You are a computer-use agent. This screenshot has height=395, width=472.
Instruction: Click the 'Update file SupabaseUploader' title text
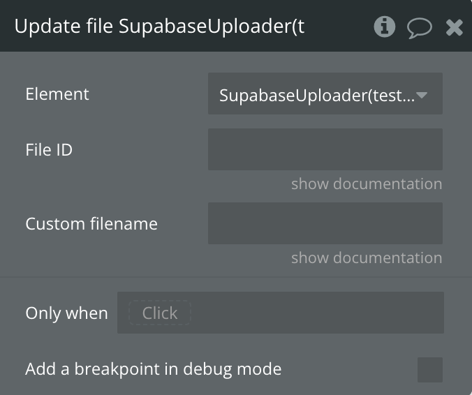click(159, 27)
